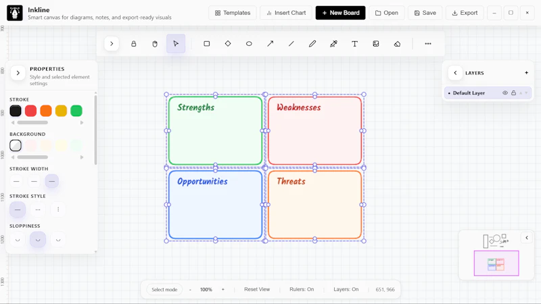
Task: Open Insert Chart
Action: coord(286,13)
